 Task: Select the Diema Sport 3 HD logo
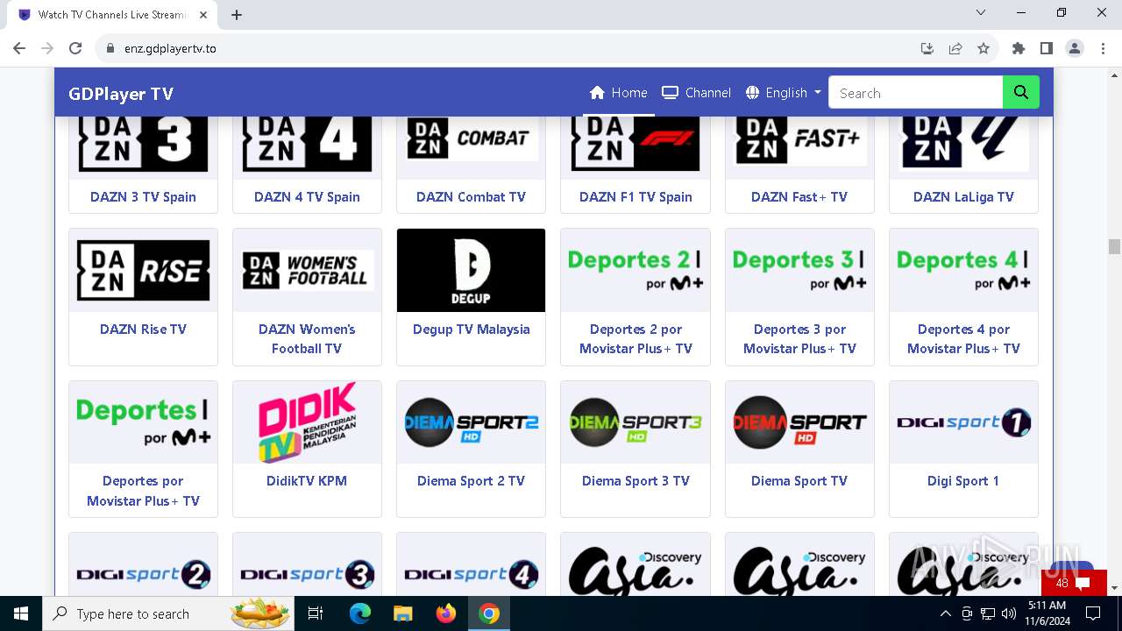[636, 422]
